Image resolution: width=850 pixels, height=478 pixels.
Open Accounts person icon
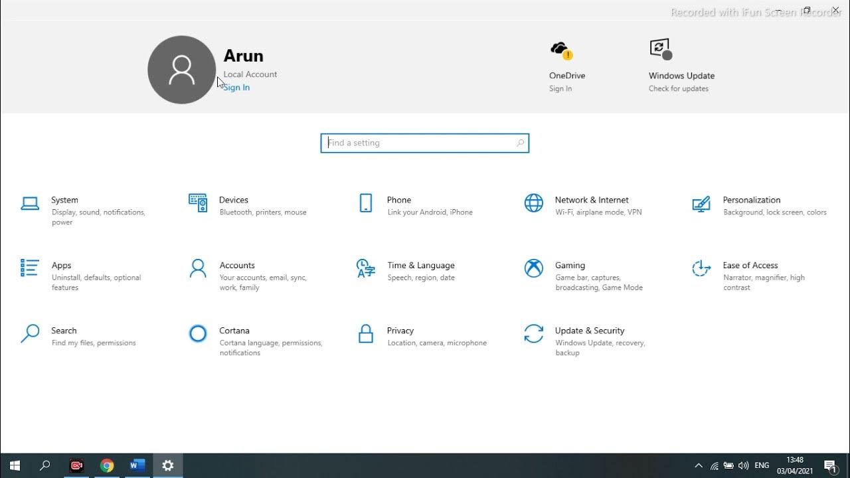coord(198,268)
